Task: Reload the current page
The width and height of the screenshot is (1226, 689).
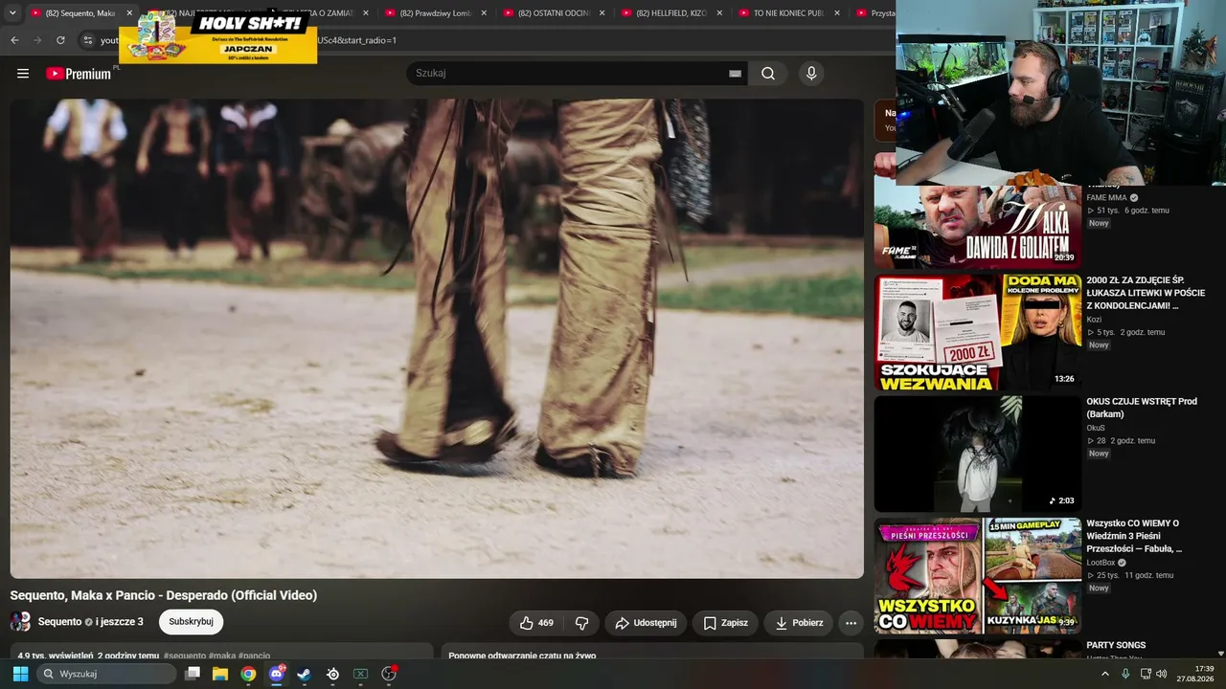Action: (60, 40)
